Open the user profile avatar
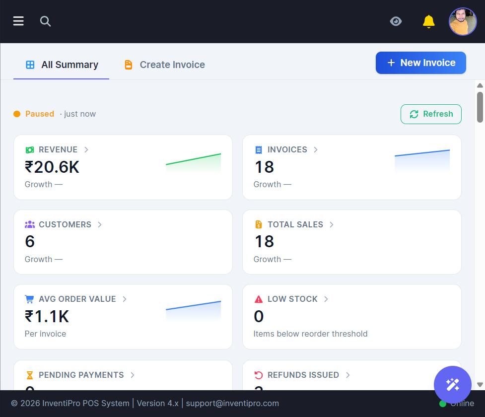This screenshot has height=417, width=485. click(463, 21)
